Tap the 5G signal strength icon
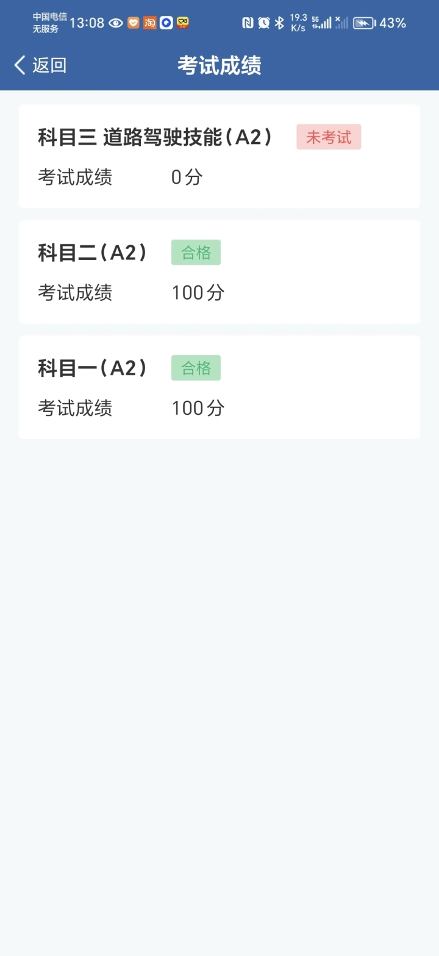 coord(321,23)
